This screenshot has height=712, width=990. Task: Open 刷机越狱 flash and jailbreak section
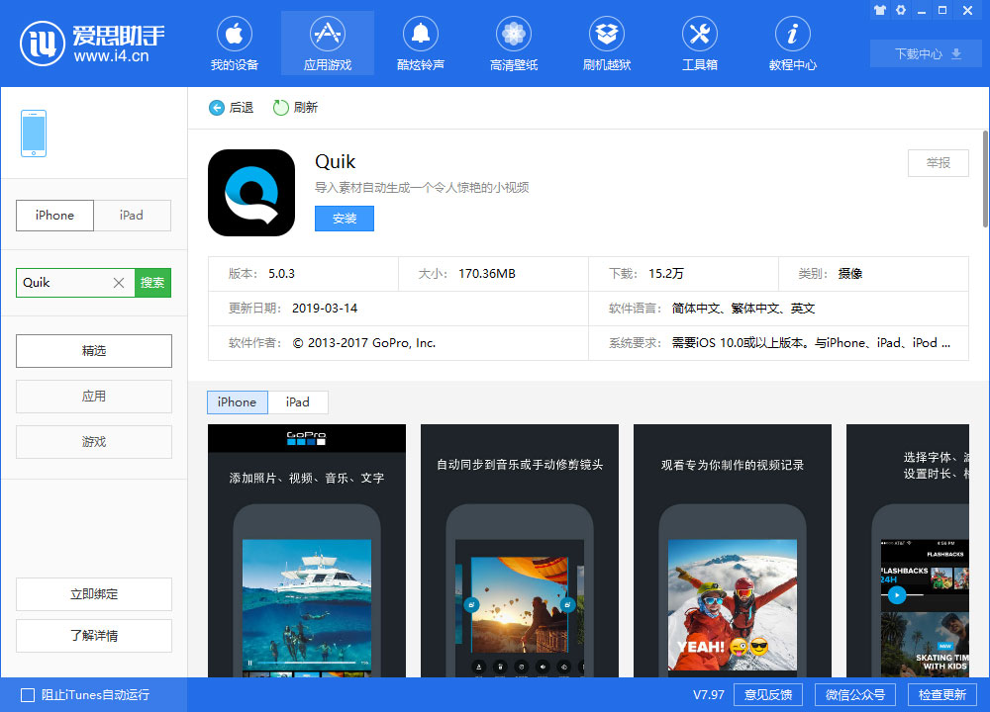[607, 44]
